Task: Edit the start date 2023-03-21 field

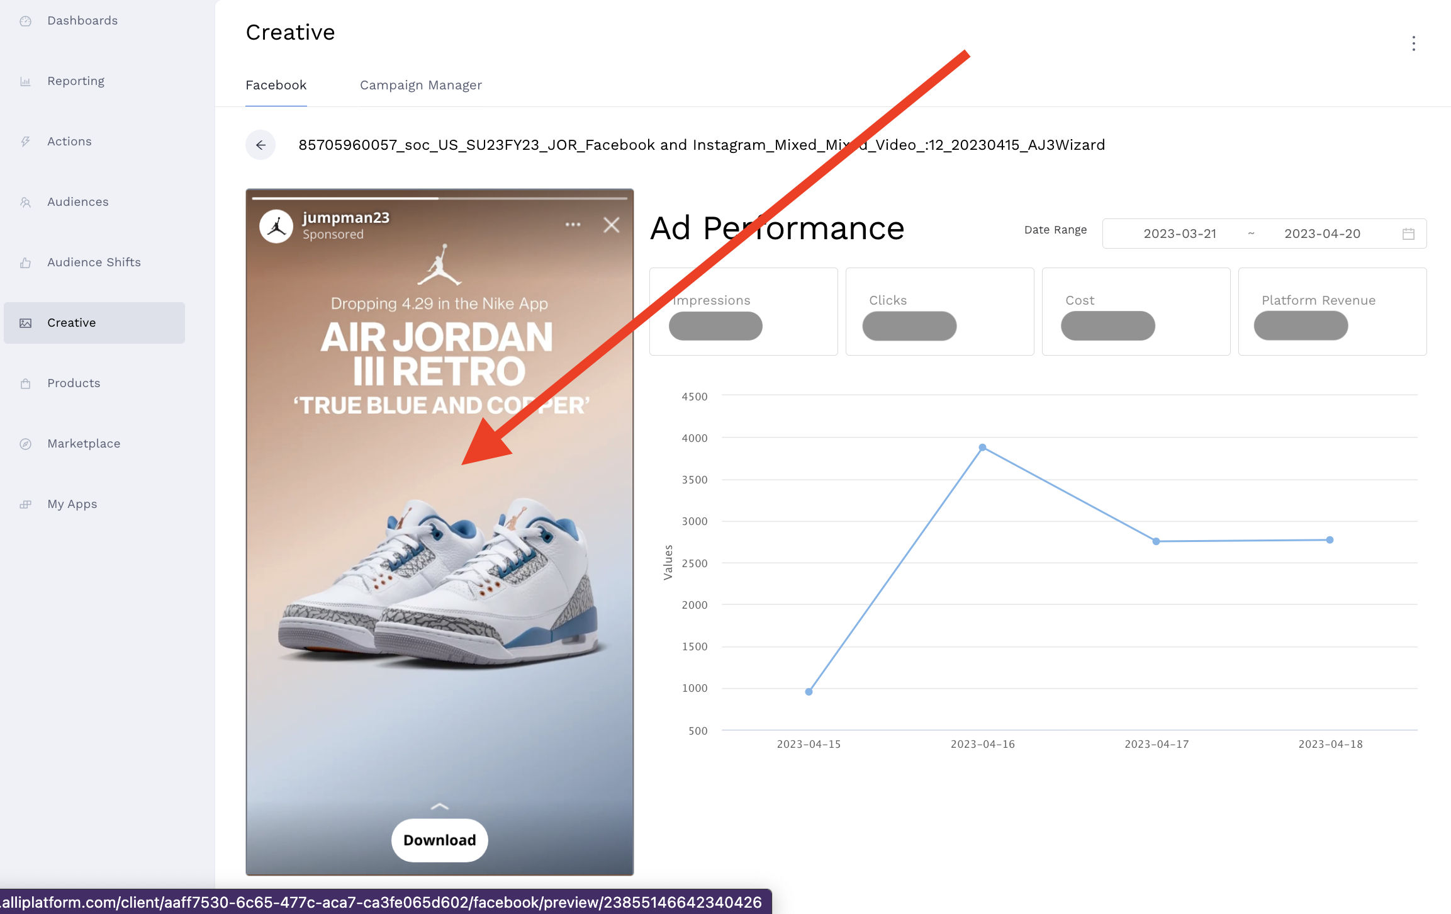Action: (x=1179, y=234)
